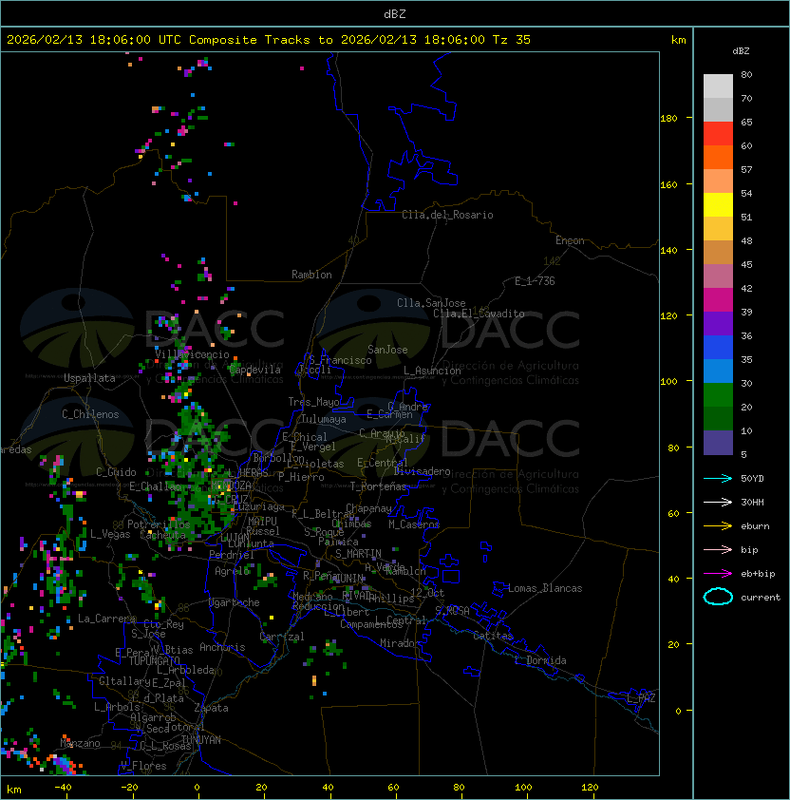Click the Potrerillos place label
The image size is (790, 800).
pos(159,524)
